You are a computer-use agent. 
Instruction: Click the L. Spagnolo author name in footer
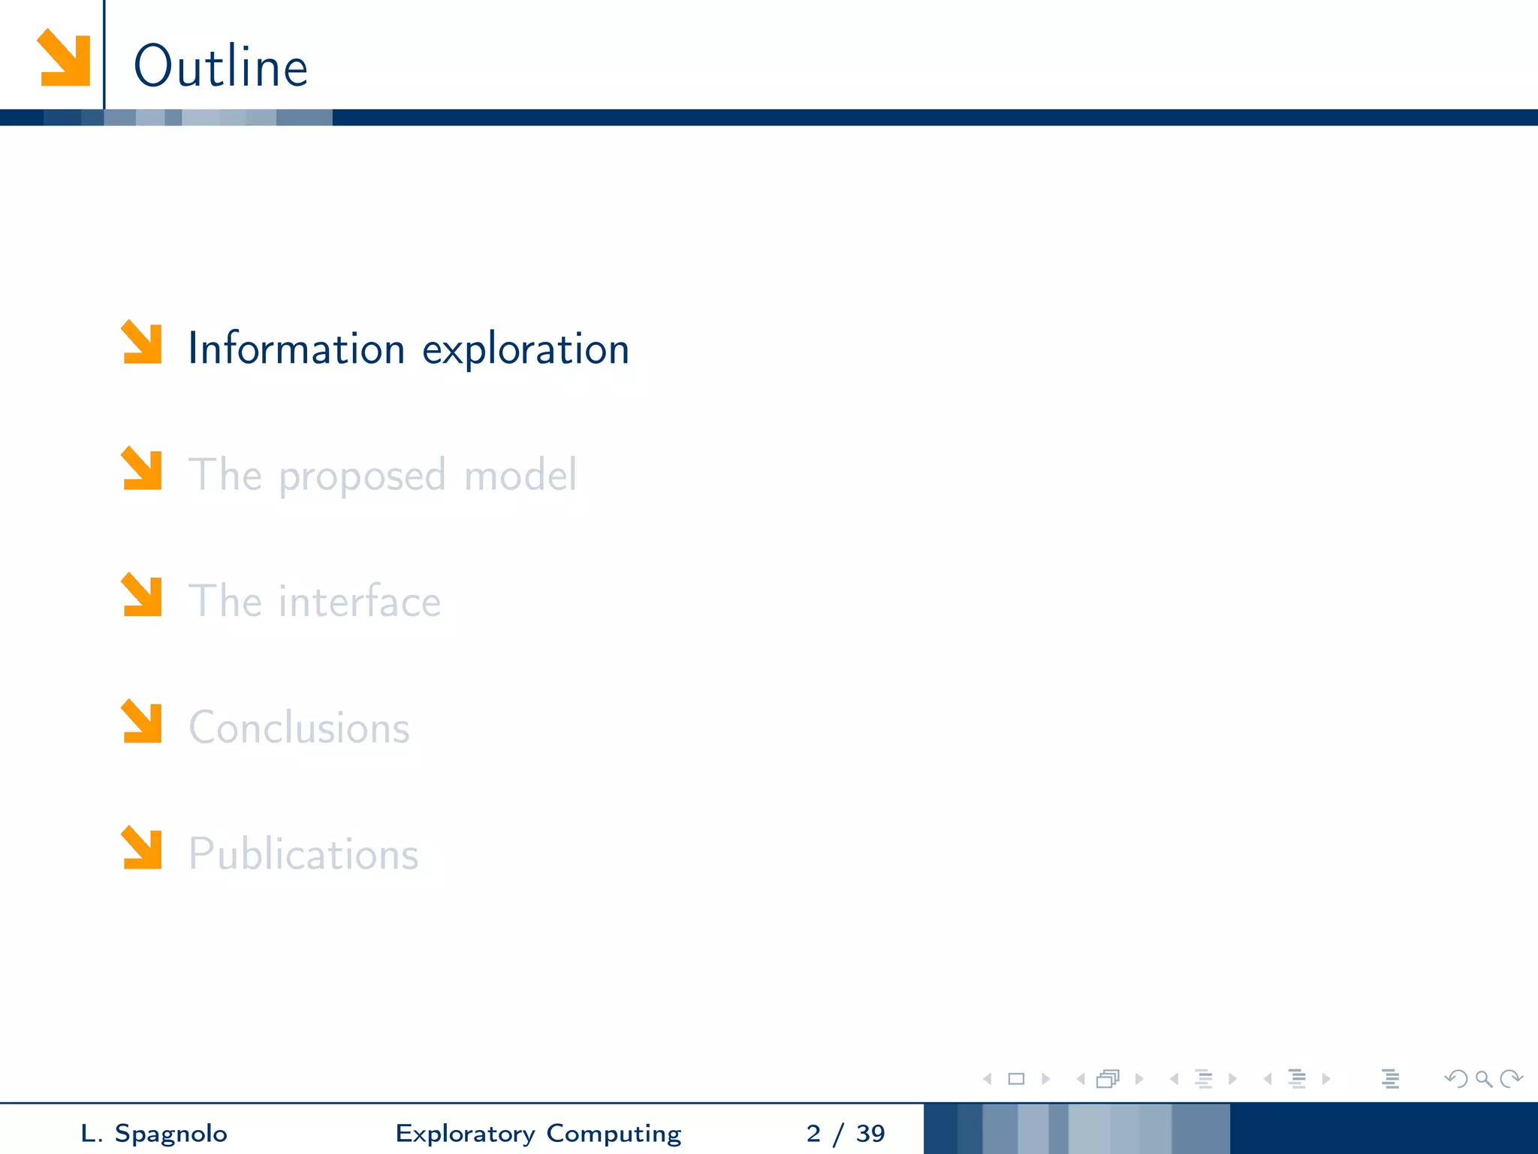tap(154, 1133)
